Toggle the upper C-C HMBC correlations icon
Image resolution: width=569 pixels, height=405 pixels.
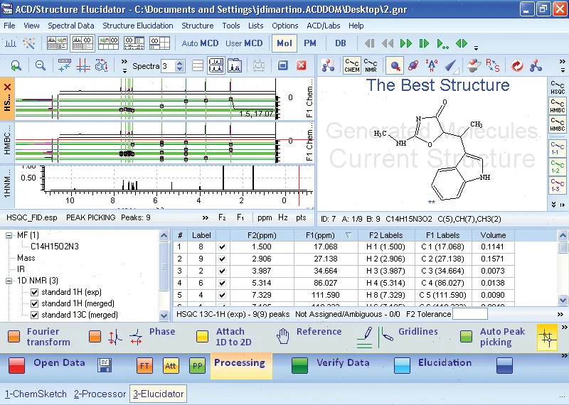click(x=558, y=107)
